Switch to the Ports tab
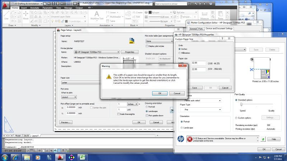 pos(201,29)
